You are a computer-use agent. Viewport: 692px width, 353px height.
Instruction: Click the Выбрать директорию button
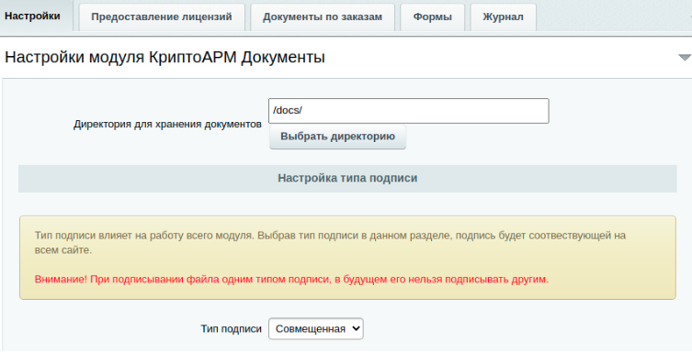coord(337,137)
